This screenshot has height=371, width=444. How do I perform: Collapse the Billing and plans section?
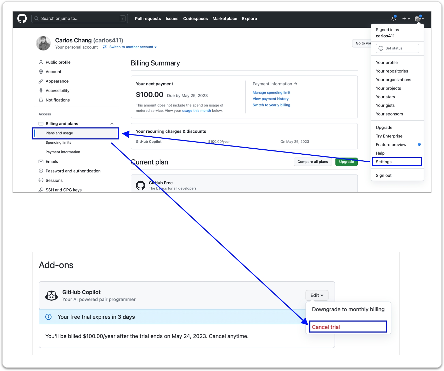[x=112, y=124]
